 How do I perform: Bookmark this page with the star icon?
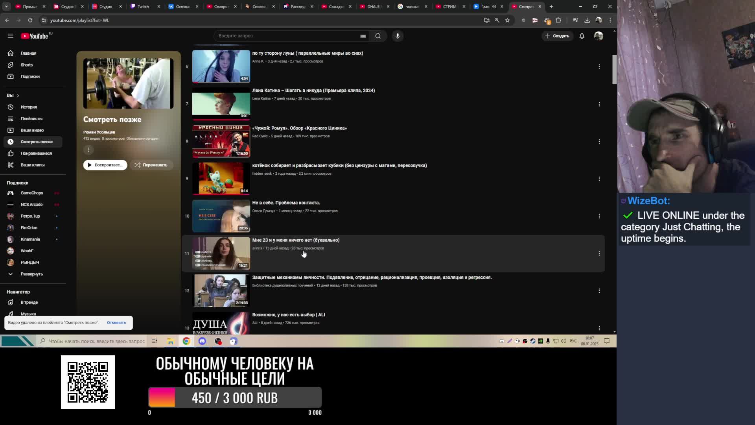[507, 20]
